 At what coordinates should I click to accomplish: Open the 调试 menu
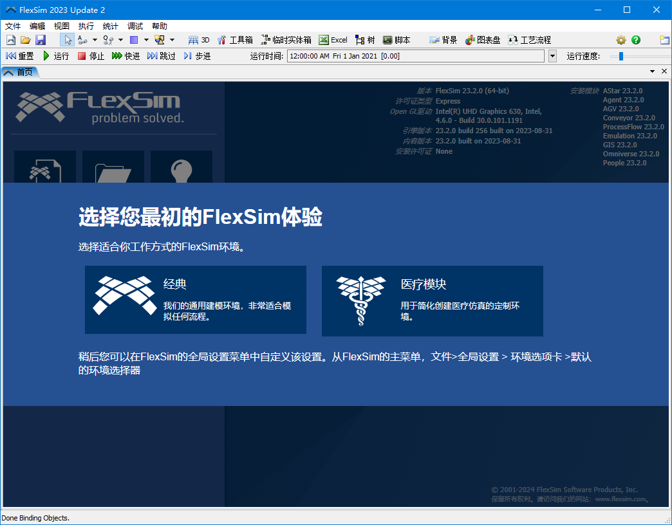[135, 26]
